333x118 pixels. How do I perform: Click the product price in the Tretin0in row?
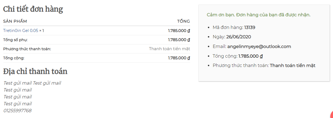coord(179,31)
